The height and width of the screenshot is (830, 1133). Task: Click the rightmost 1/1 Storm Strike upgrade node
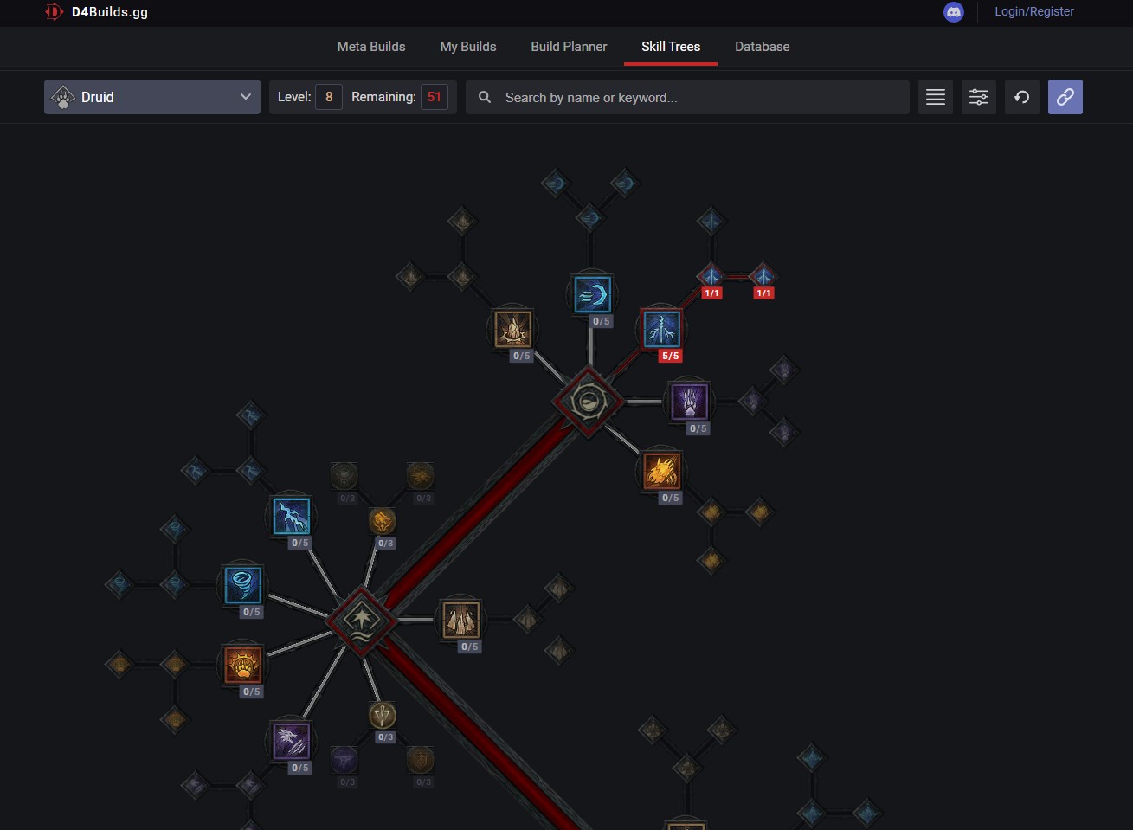763,277
